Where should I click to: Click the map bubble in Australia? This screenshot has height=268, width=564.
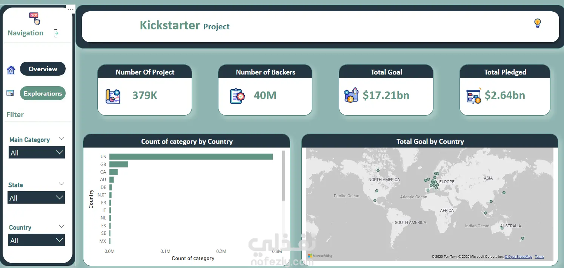(502, 228)
